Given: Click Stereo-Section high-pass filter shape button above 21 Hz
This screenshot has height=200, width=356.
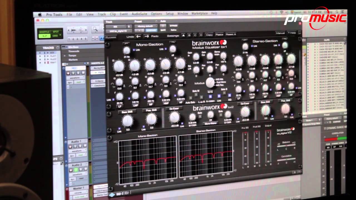Looking at the screenshot, I should (x=245, y=41).
